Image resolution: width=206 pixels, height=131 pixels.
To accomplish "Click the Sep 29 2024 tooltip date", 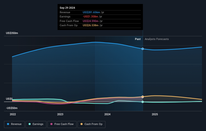I will pos(67,8).
